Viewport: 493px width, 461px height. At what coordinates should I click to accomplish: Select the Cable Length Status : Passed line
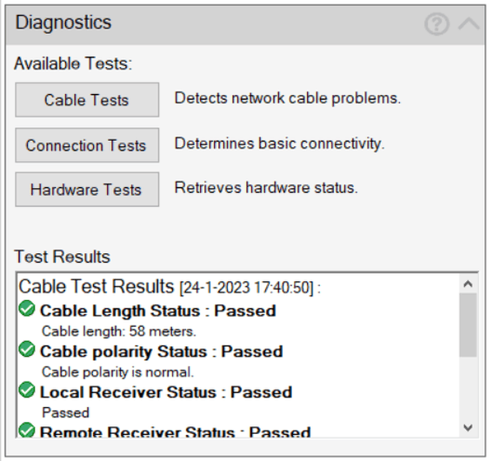point(158,311)
